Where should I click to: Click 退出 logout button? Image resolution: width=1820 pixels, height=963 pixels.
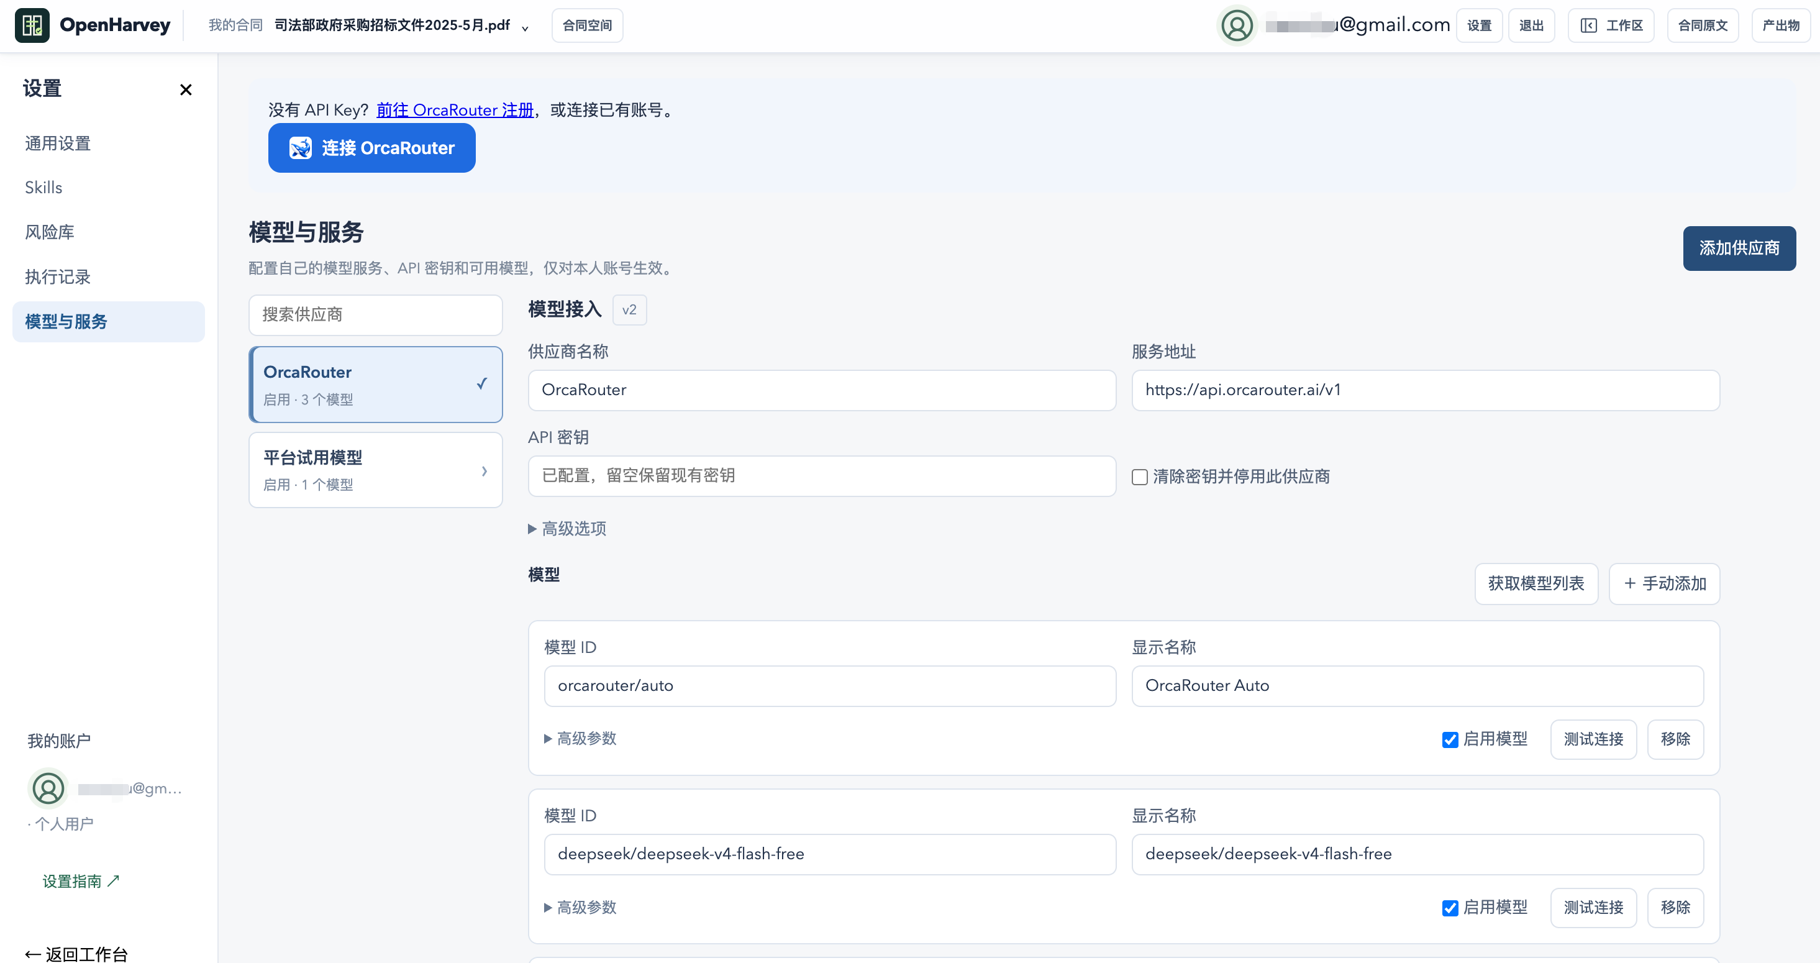(x=1531, y=25)
